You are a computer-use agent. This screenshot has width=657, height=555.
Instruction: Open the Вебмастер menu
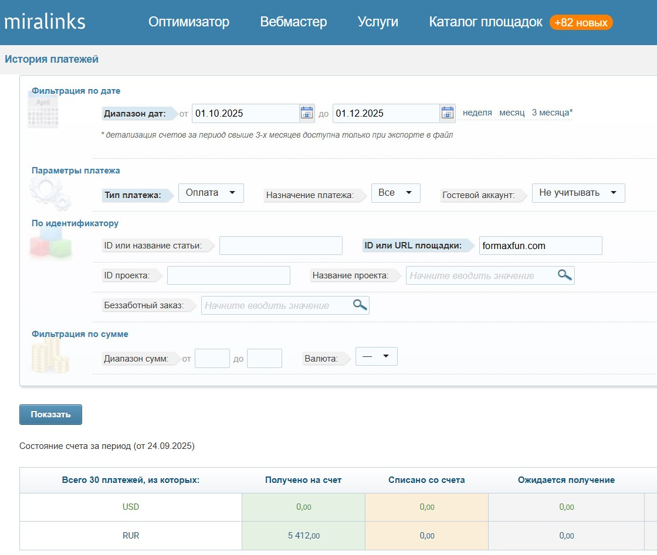[x=293, y=22]
